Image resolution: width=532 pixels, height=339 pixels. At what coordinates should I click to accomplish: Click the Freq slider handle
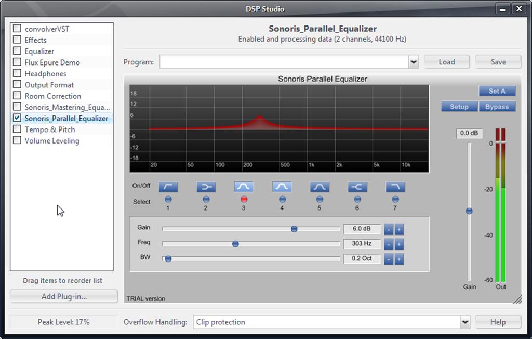click(x=235, y=244)
